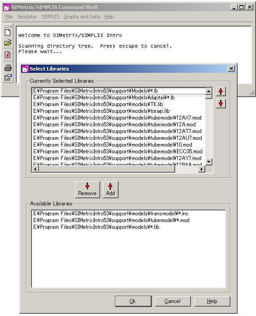Open the Graphs and Data menu

(x=82, y=17)
